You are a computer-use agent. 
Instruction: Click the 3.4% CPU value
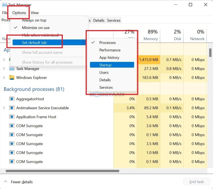(x=131, y=108)
